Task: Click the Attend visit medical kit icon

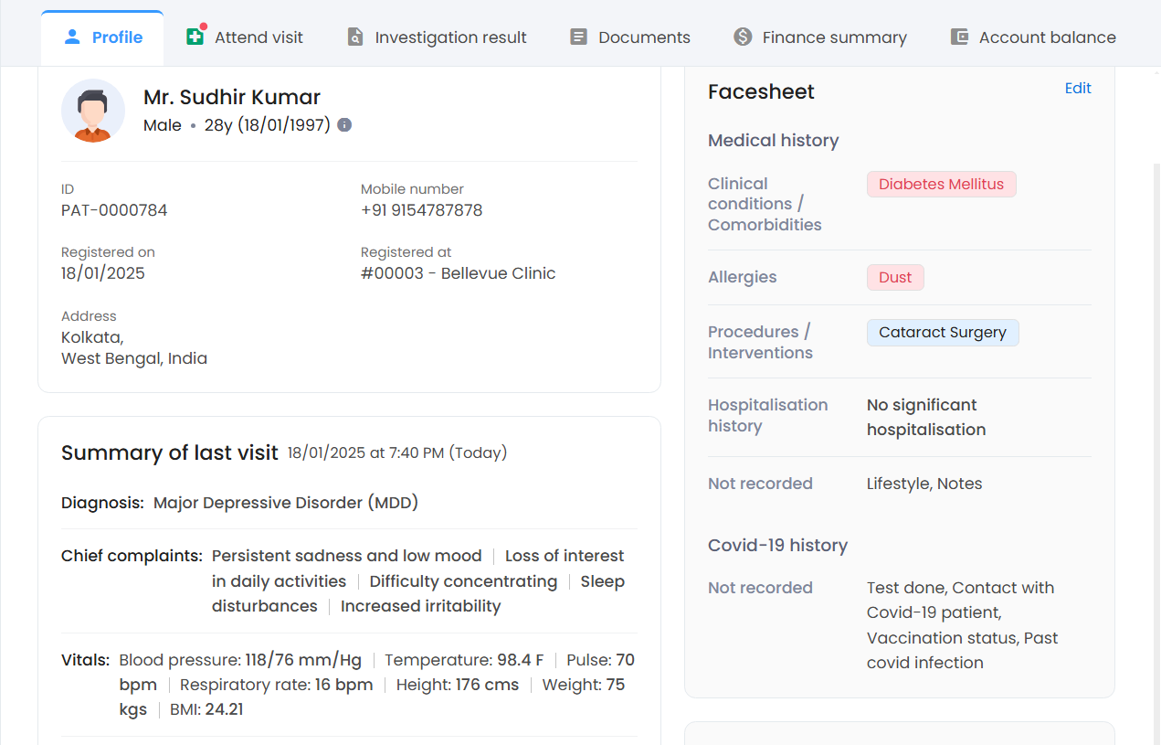Action: tap(195, 37)
